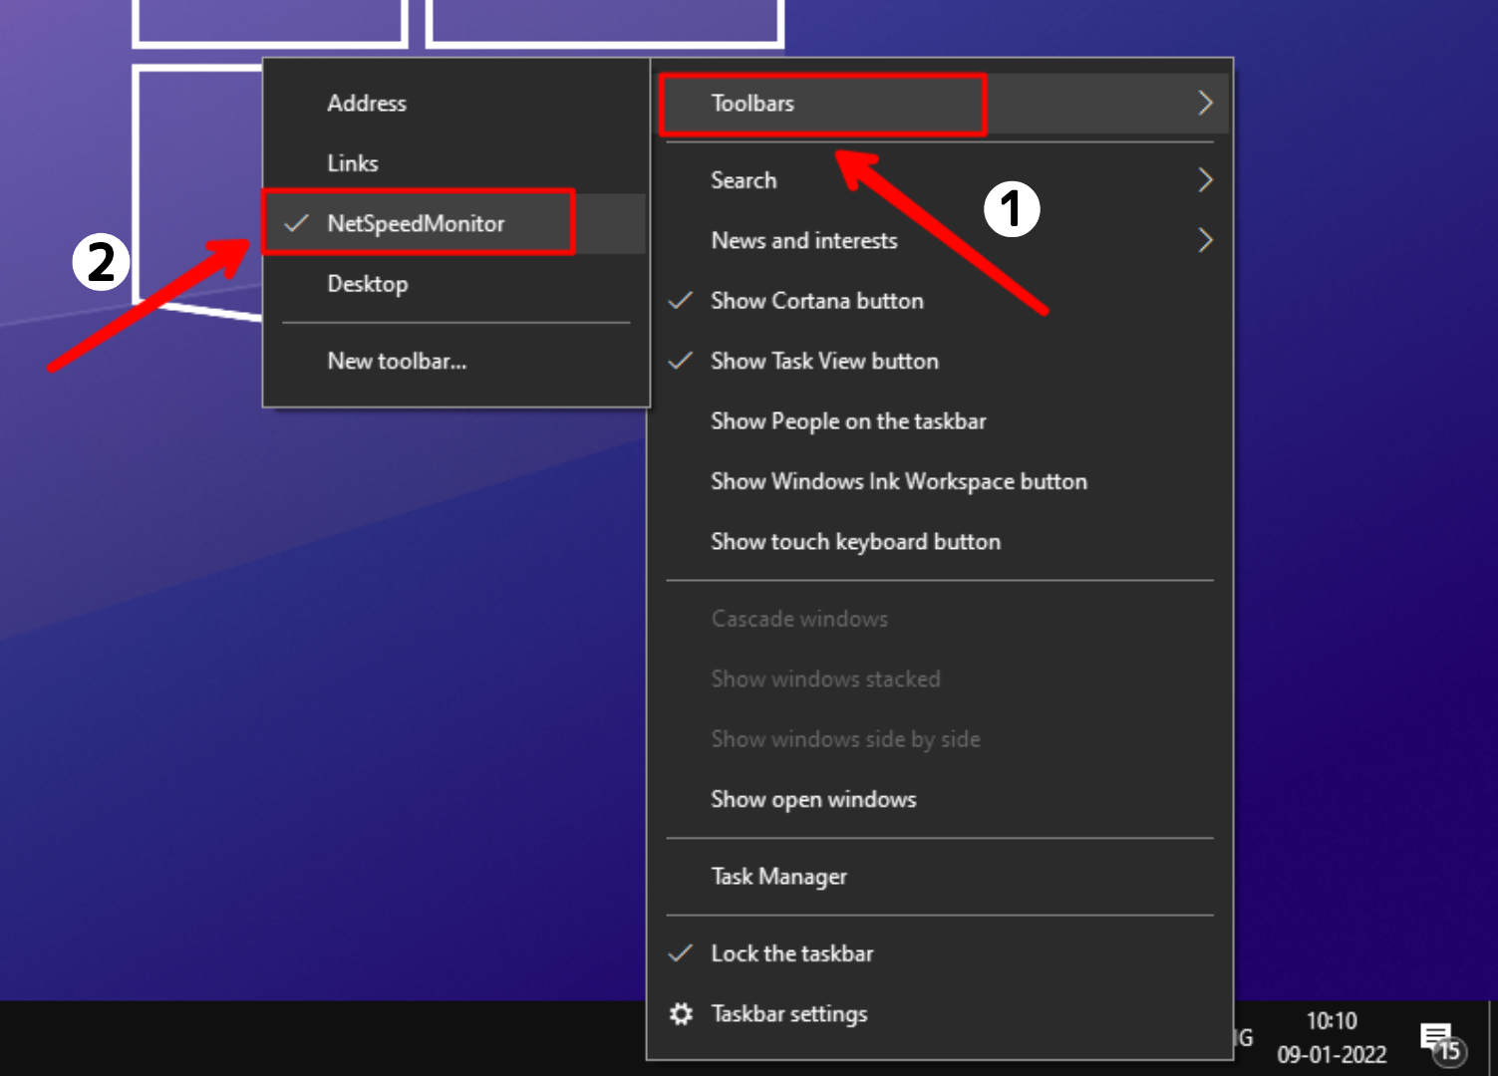Select Show open windows

tap(812, 798)
